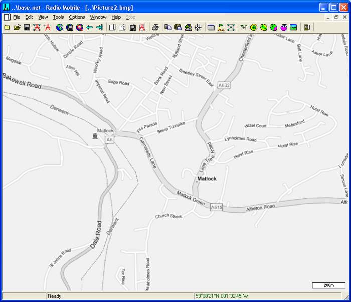Click the bold Matlock town label
Viewport: 351px width, 302px height.
[207, 179]
